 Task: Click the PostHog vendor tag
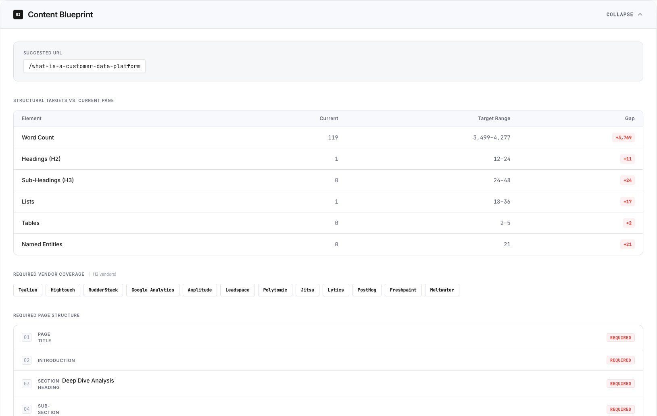point(367,290)
